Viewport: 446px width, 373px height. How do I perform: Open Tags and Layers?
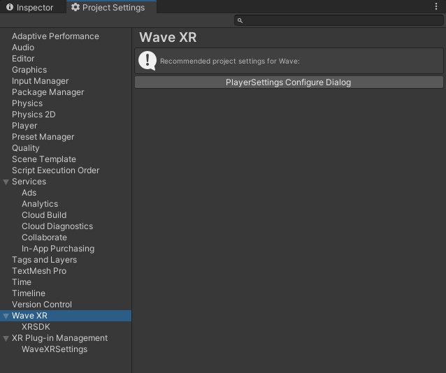pos(44,260)
